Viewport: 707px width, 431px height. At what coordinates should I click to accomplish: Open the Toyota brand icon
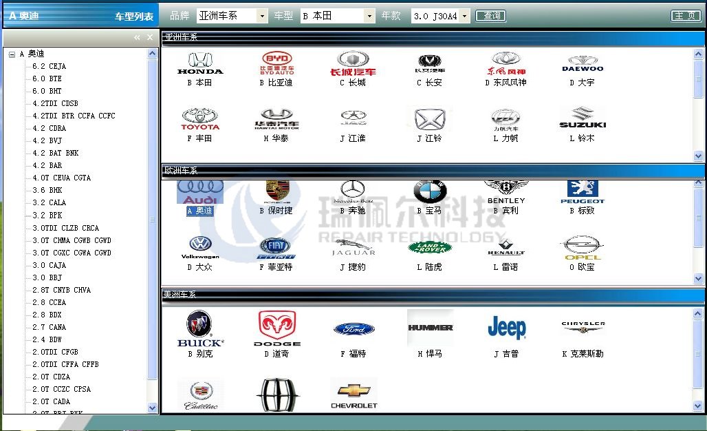pyautogui.click(x=199, y=119)
